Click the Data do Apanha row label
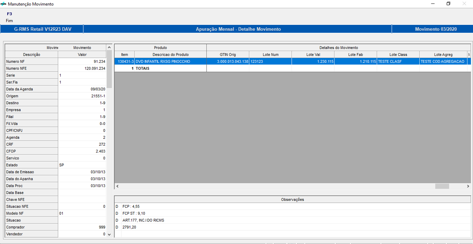This screenshot has width=473, height=244. coord(31,179)
